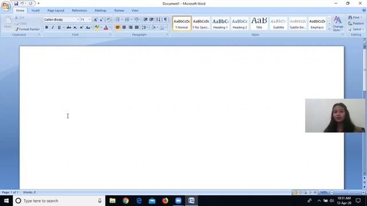Start a numbered list
The image size is (367, 206).
click(127, 19)
